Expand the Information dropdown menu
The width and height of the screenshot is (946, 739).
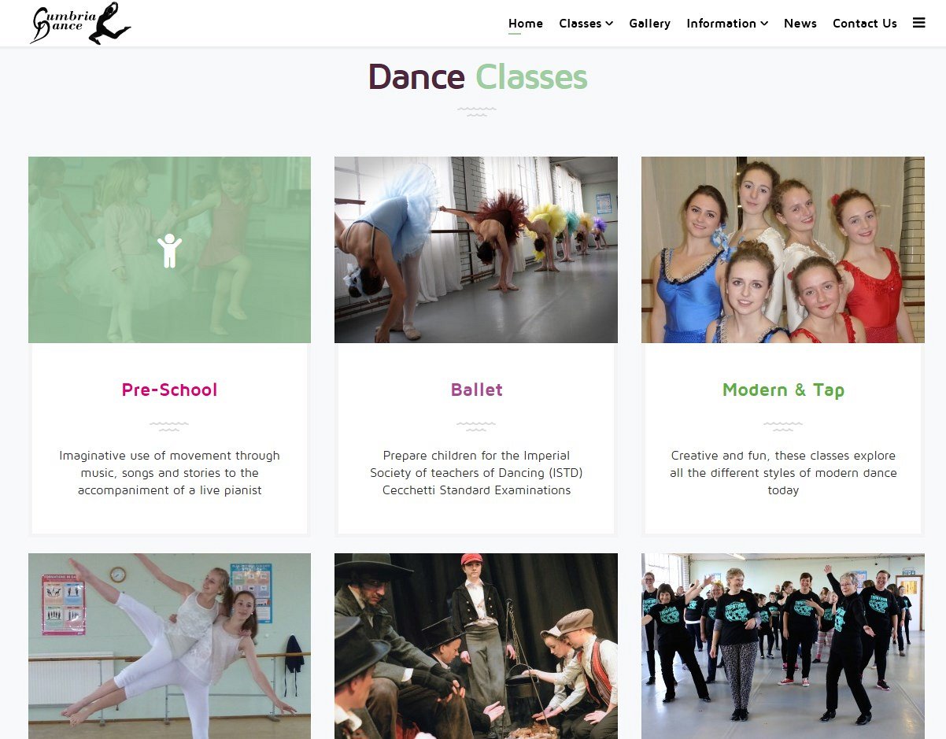pos(727,24)
